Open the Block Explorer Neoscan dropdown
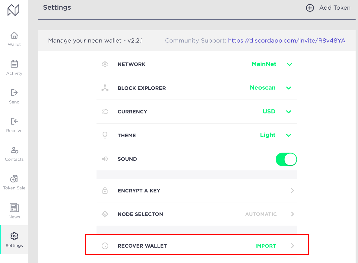Screen dimensions: 358x263 coord(271,88)
